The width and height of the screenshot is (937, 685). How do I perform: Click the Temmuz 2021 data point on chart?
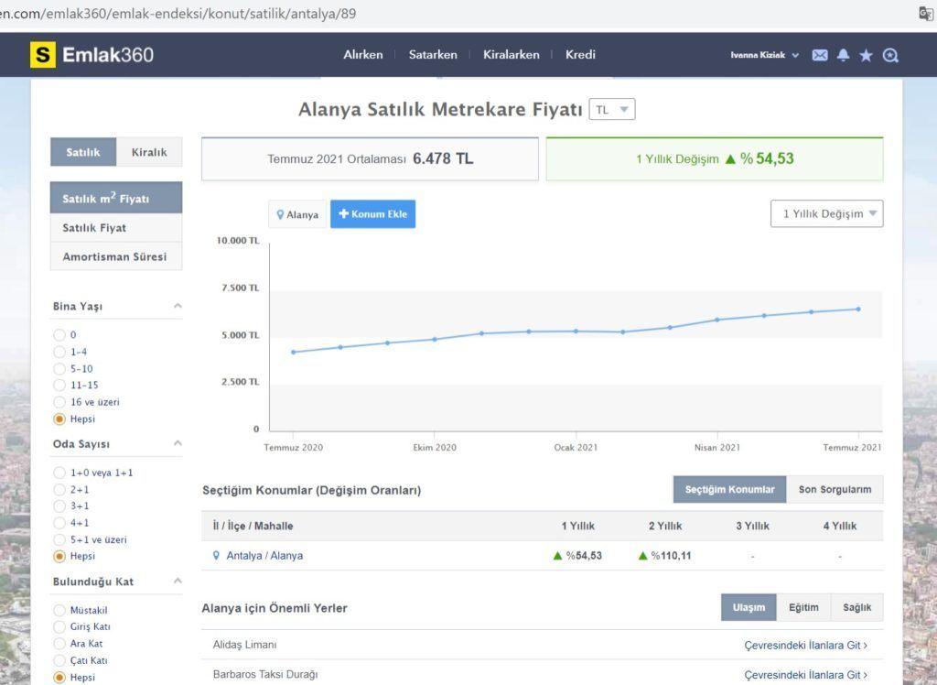click(x=857, y=309)
